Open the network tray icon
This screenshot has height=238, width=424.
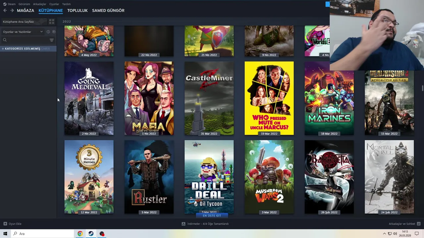390,234
